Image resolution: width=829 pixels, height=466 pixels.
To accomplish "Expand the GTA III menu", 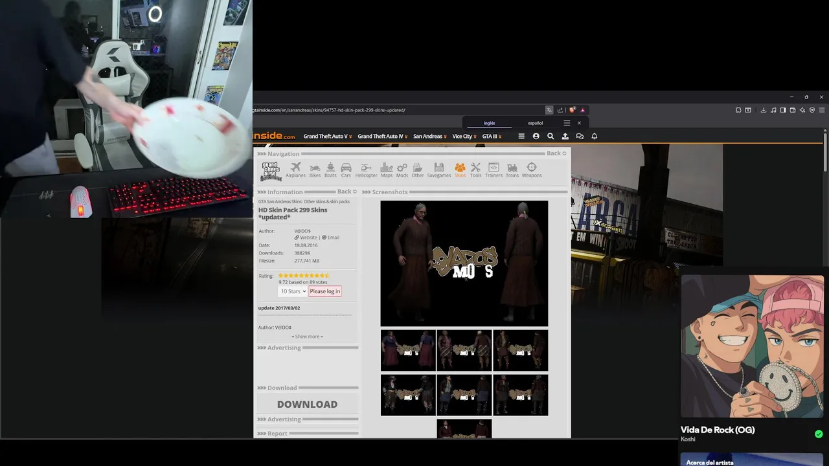I will point(492,137).
